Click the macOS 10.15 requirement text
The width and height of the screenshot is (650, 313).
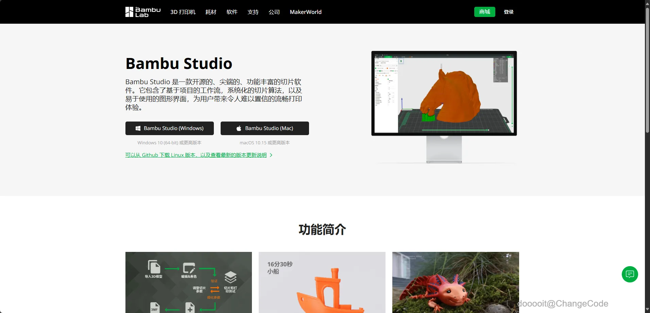tap(265, 143)
